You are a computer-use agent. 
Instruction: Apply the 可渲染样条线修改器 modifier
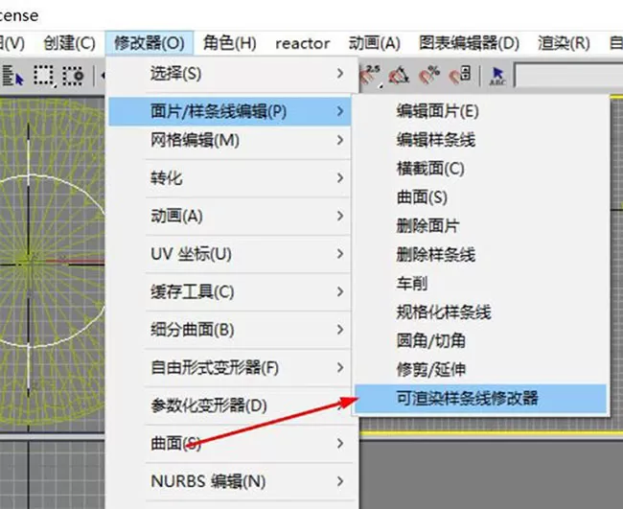(481, 398)
